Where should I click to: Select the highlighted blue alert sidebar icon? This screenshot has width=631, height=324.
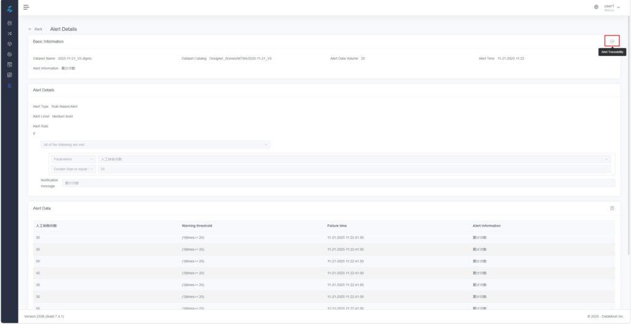coord(9,85)
